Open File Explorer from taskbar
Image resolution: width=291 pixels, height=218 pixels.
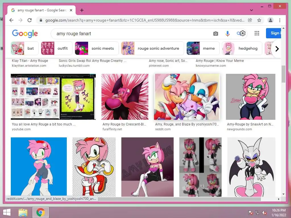click(x=23, y=212)
